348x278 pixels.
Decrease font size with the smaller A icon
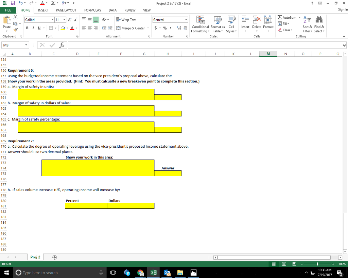tap(75, 20)
